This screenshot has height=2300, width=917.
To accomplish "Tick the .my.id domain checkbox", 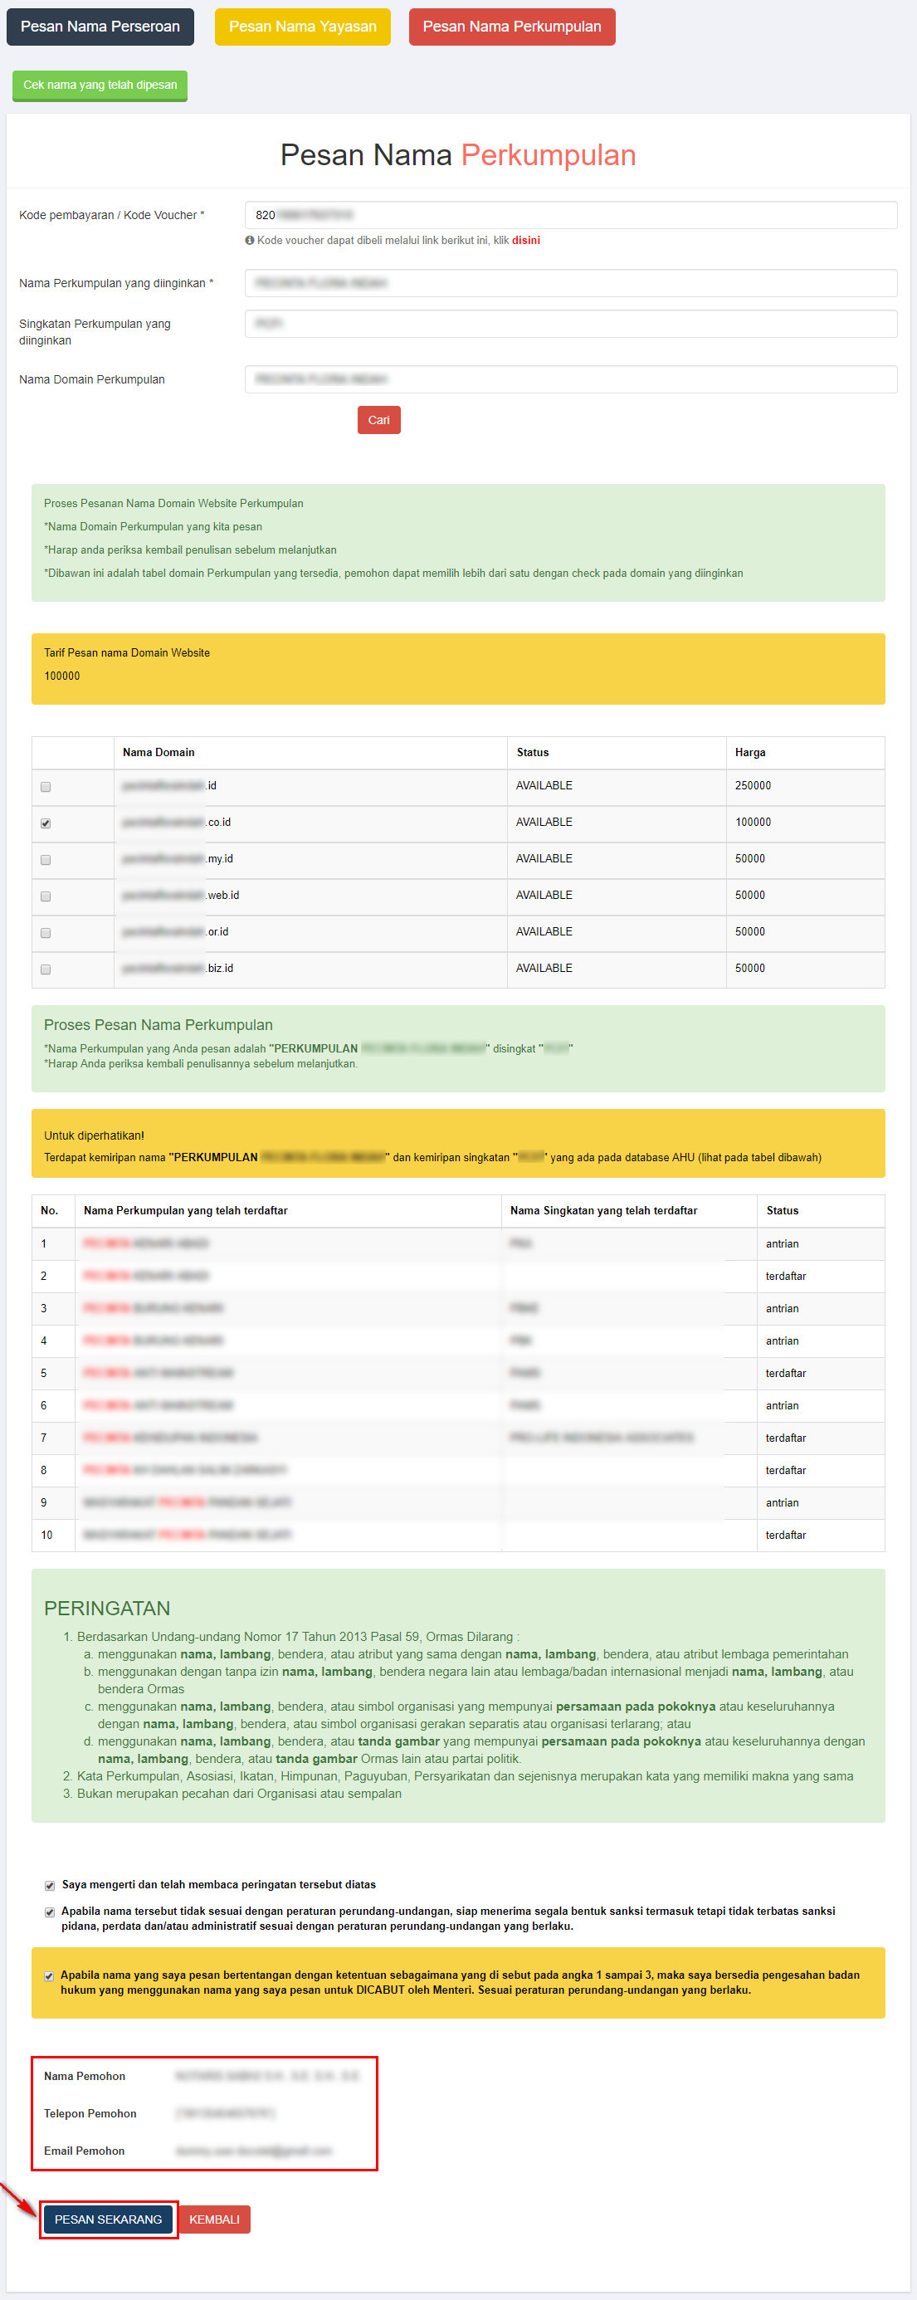I will [x=46, y=860].
